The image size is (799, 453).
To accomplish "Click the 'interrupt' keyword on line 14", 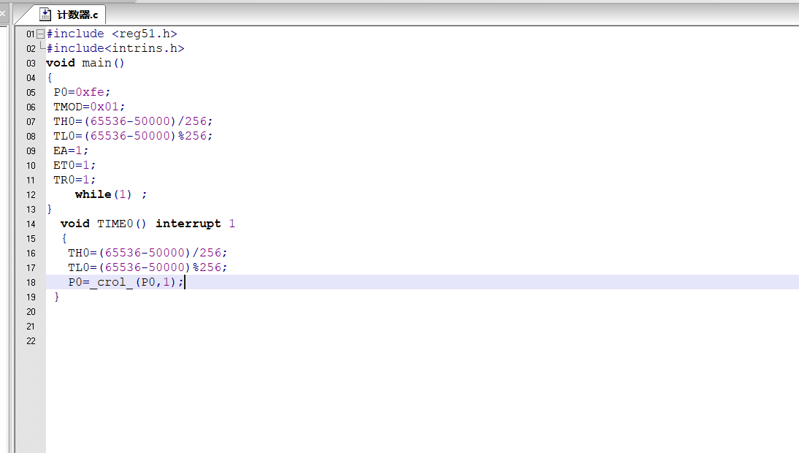I will [188, 224].
